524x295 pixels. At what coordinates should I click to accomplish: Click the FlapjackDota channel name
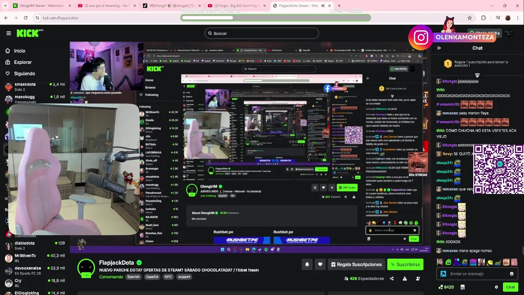116,263
